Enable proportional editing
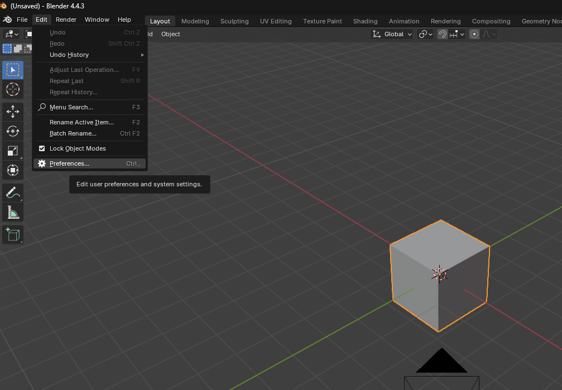The image size is (562, 390). [474, 34]
